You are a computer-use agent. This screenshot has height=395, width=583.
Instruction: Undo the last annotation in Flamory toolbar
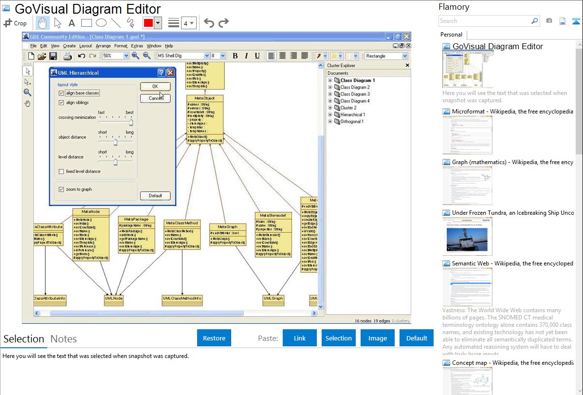click(x=209, y=23)
